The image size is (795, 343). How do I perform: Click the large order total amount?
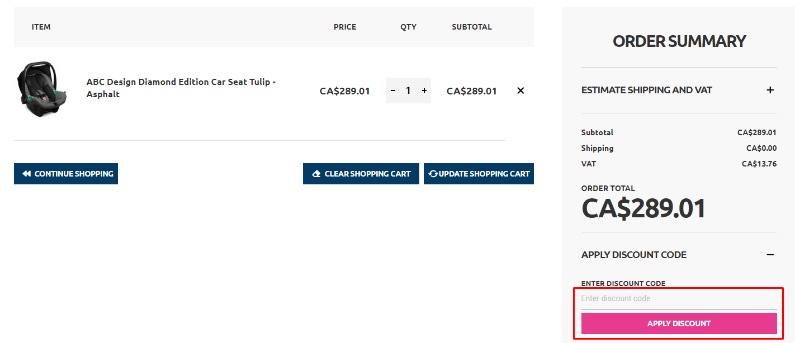(643, 208)
